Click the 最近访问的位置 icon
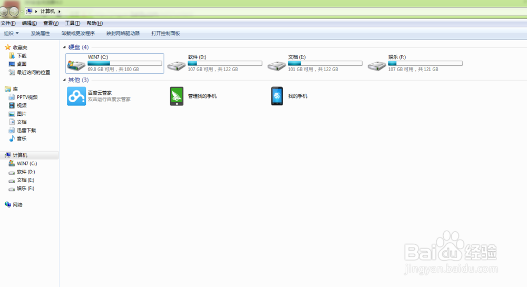527x287 pixels. [x=12, y=72]
